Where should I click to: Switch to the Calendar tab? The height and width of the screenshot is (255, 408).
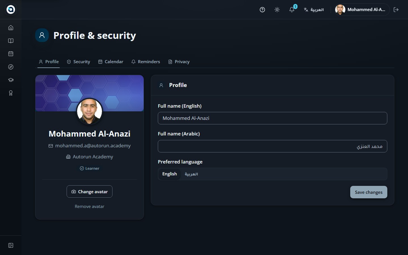[x=111, y=62]
